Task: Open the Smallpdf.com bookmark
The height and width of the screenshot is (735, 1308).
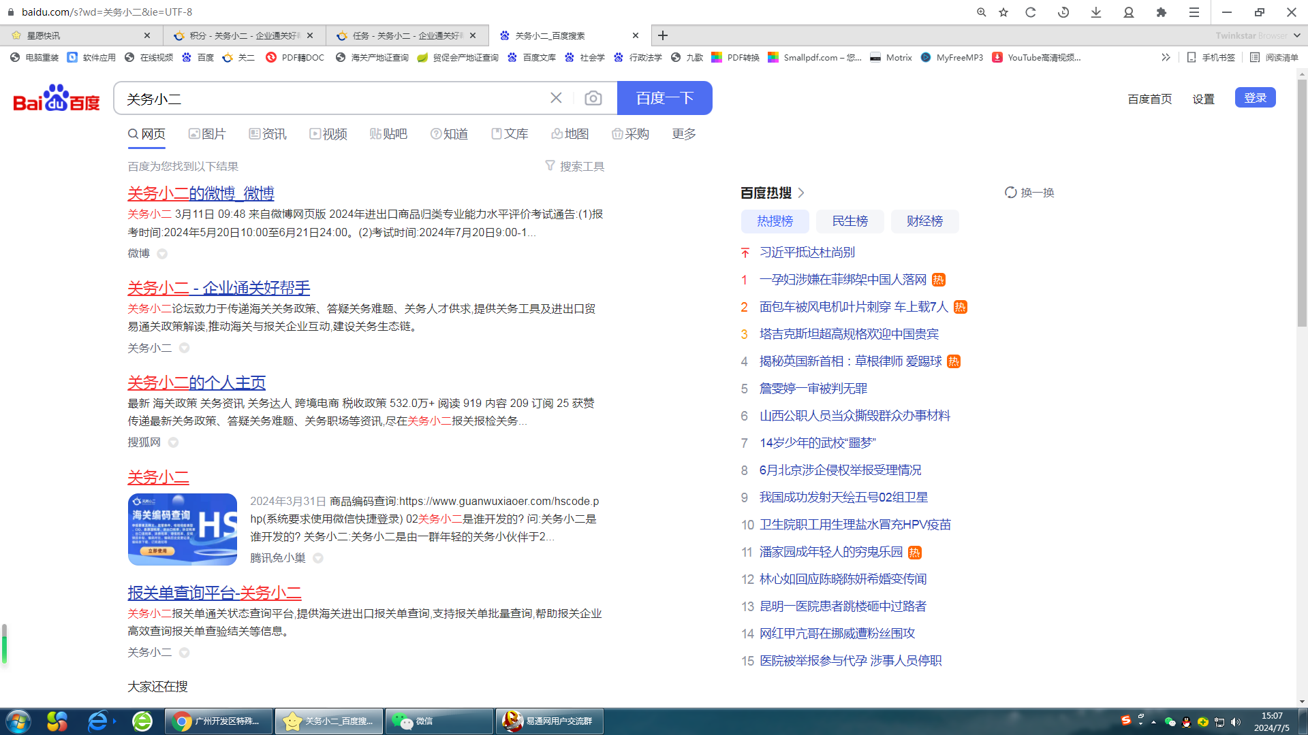Action: [x=815, y=58]
